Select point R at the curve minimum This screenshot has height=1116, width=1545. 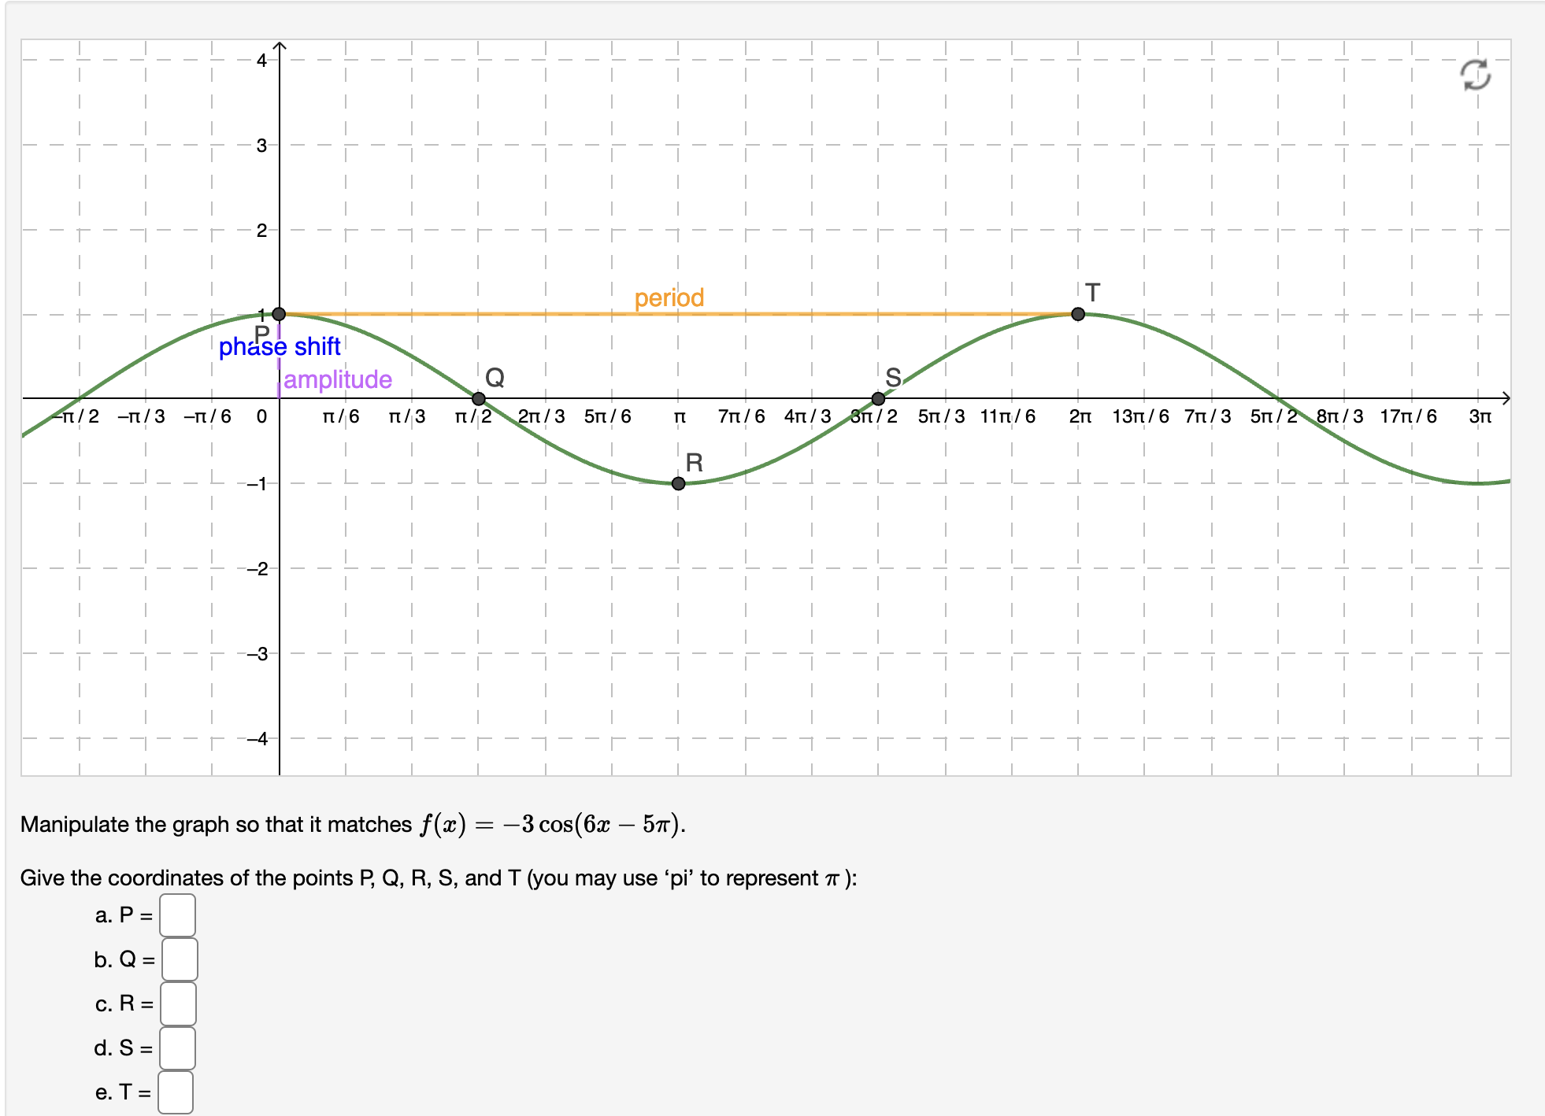(x=678, y=484)
